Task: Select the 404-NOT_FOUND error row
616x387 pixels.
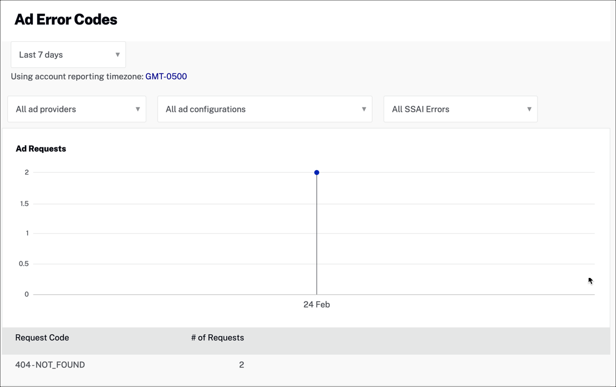Action: pos(50,365)
